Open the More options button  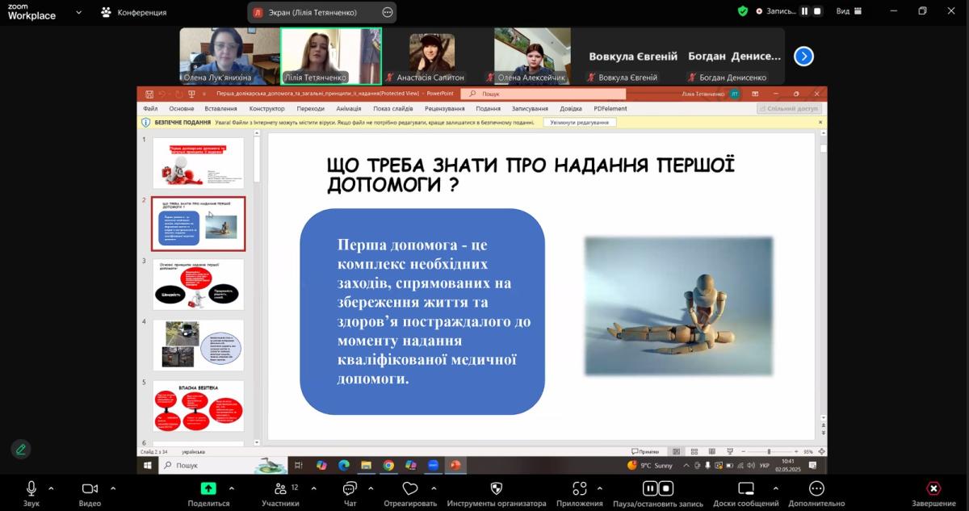pyautogui.click(x=816, y=489)
